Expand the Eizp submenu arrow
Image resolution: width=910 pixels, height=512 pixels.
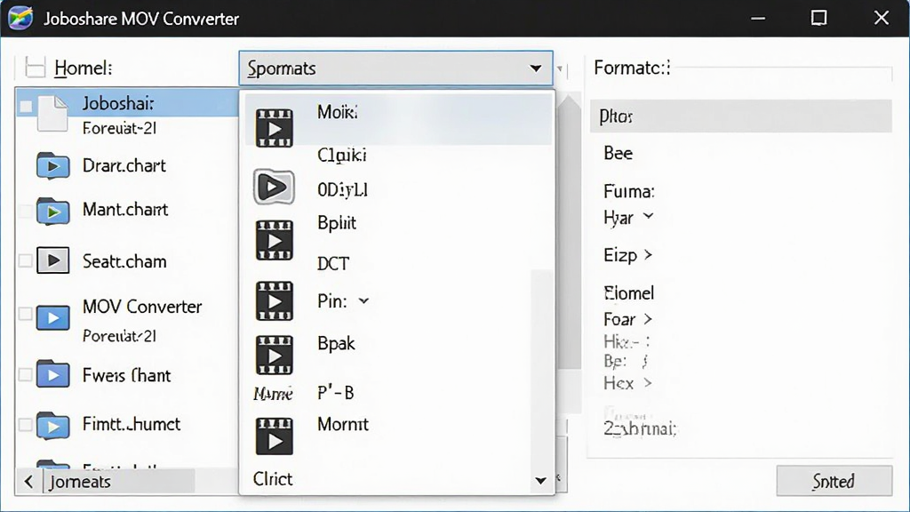click(648, 255)
